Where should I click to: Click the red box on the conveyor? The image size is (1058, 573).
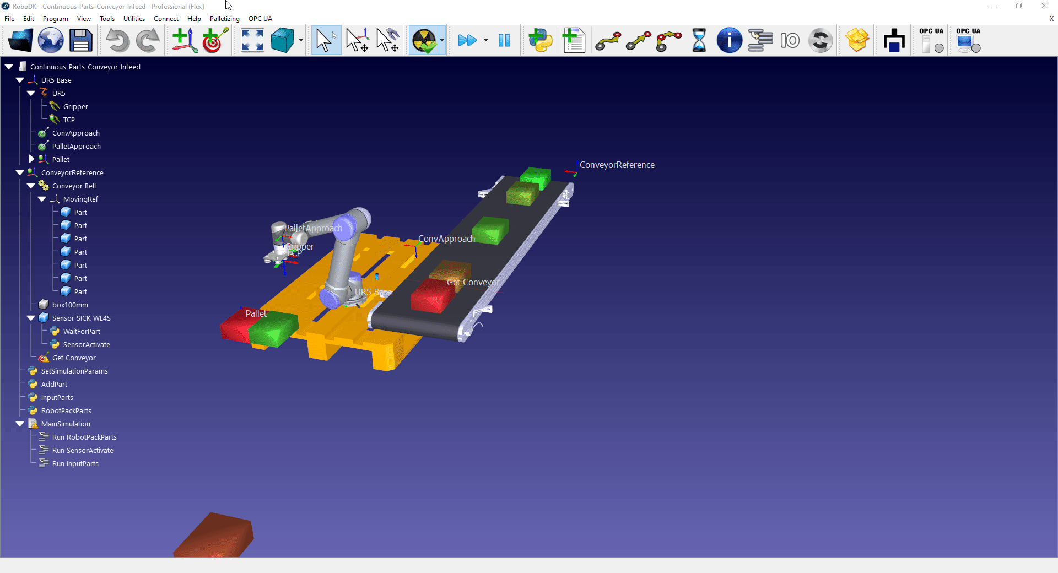(x=431, y=296)
